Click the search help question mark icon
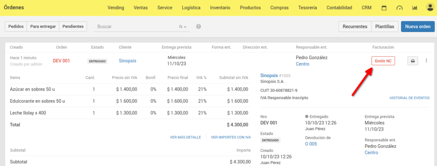The image size is (437, 166). [198, 26]
